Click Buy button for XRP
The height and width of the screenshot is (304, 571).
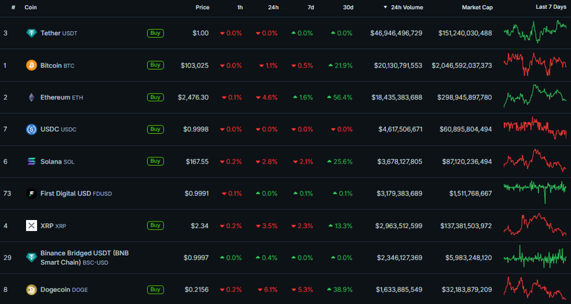pos(155,225)
